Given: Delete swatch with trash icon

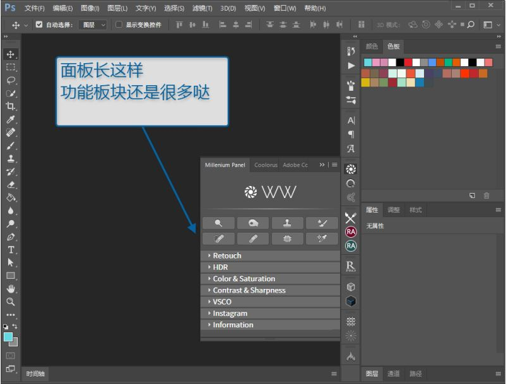Looking at the screenshot, I should point(486,195).
